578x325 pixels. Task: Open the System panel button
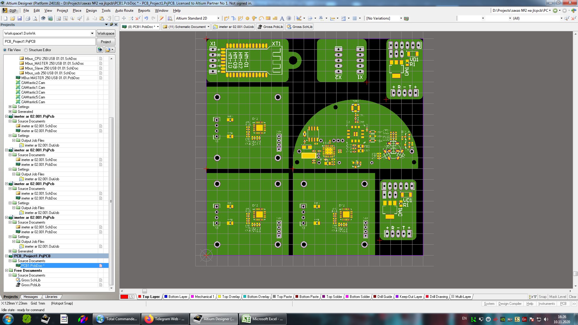point(489,304)
